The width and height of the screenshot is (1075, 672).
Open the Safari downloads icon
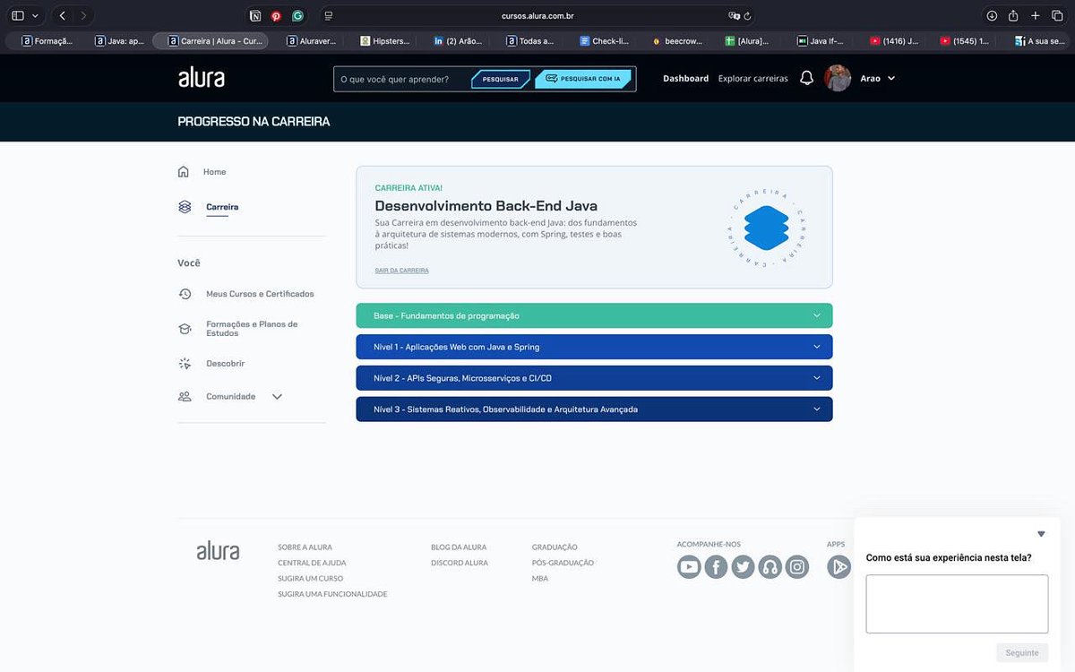pyautogui.click(x=992, y=15)
